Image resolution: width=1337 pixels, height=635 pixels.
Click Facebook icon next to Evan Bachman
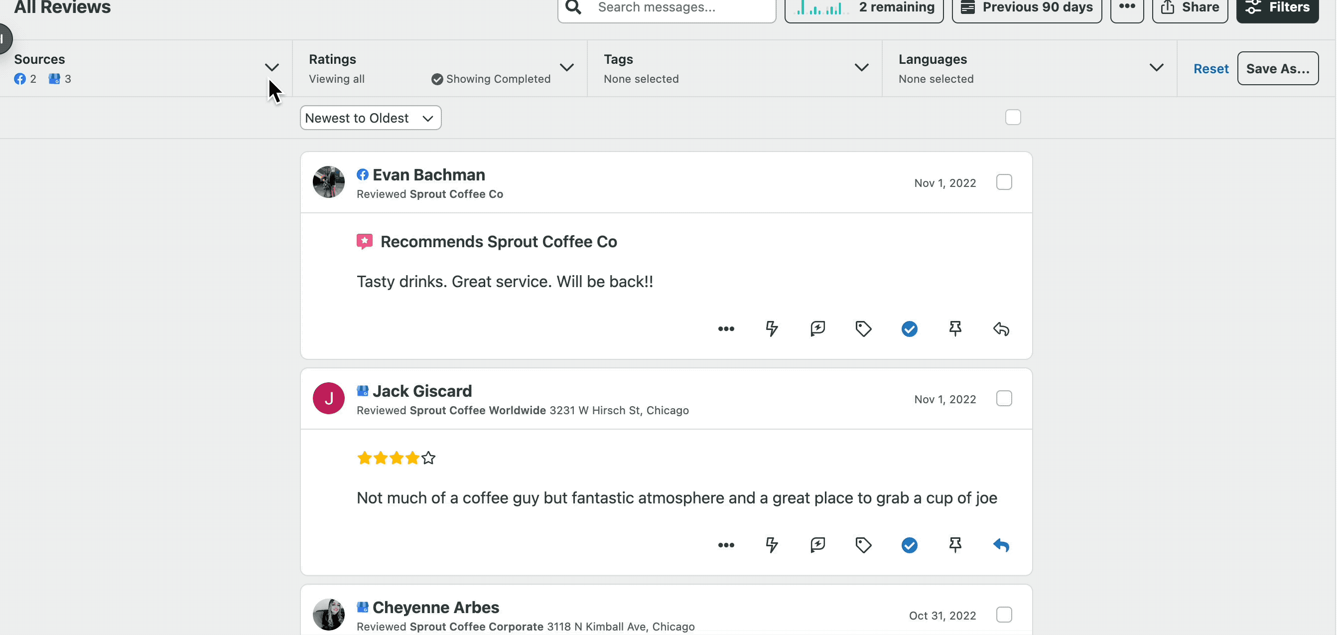click(362, 174)
